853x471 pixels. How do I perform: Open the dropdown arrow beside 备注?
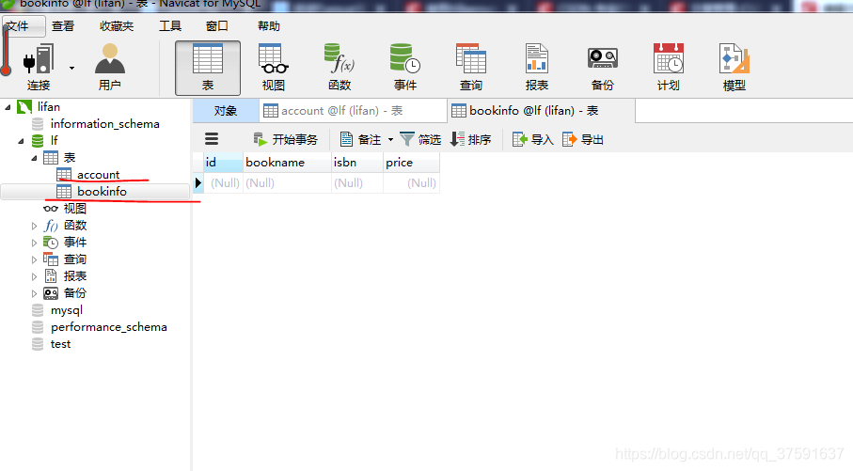(390, 140)
